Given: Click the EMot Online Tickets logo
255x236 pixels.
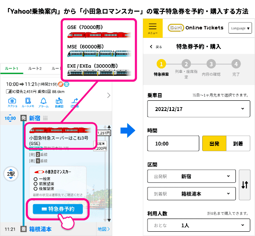Looking at the screenshot, I should pos(195,28).
